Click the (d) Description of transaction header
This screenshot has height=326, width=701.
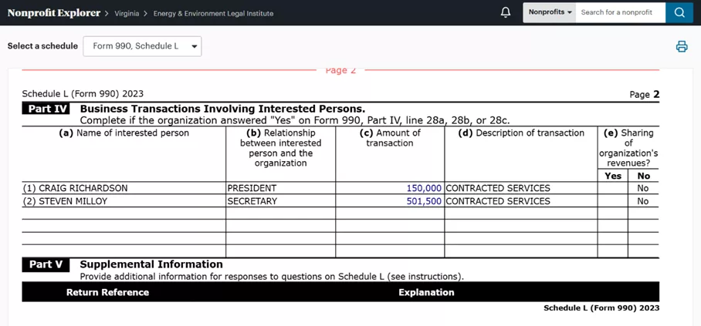pyautogui.click(x=521, y=133)
